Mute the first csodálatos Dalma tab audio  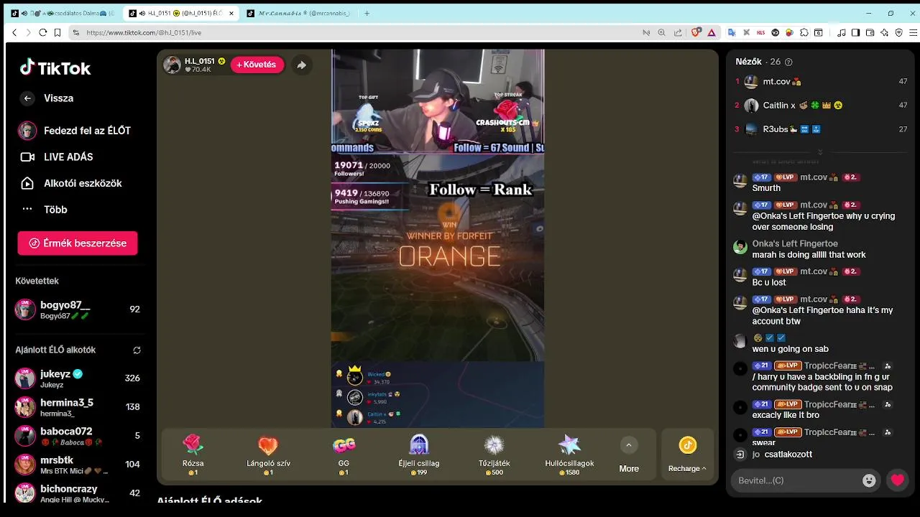(24, 13)
